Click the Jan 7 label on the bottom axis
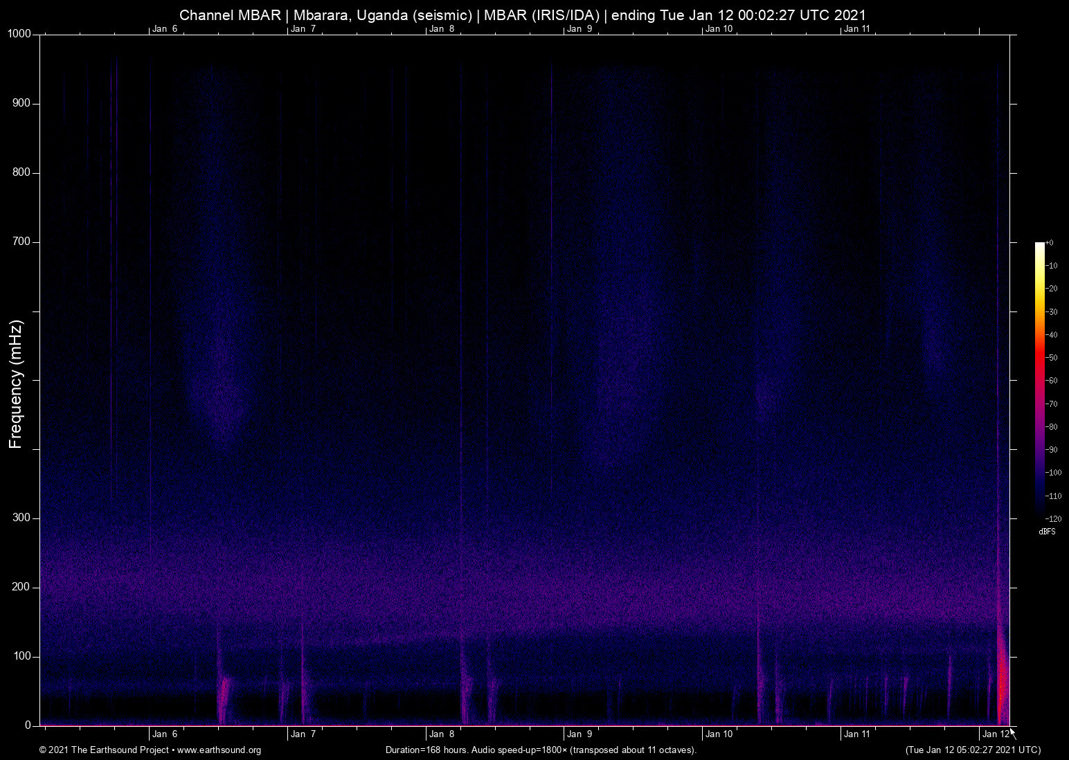The height and width of the screenshot is (760, 1069). tap(303, 734)
